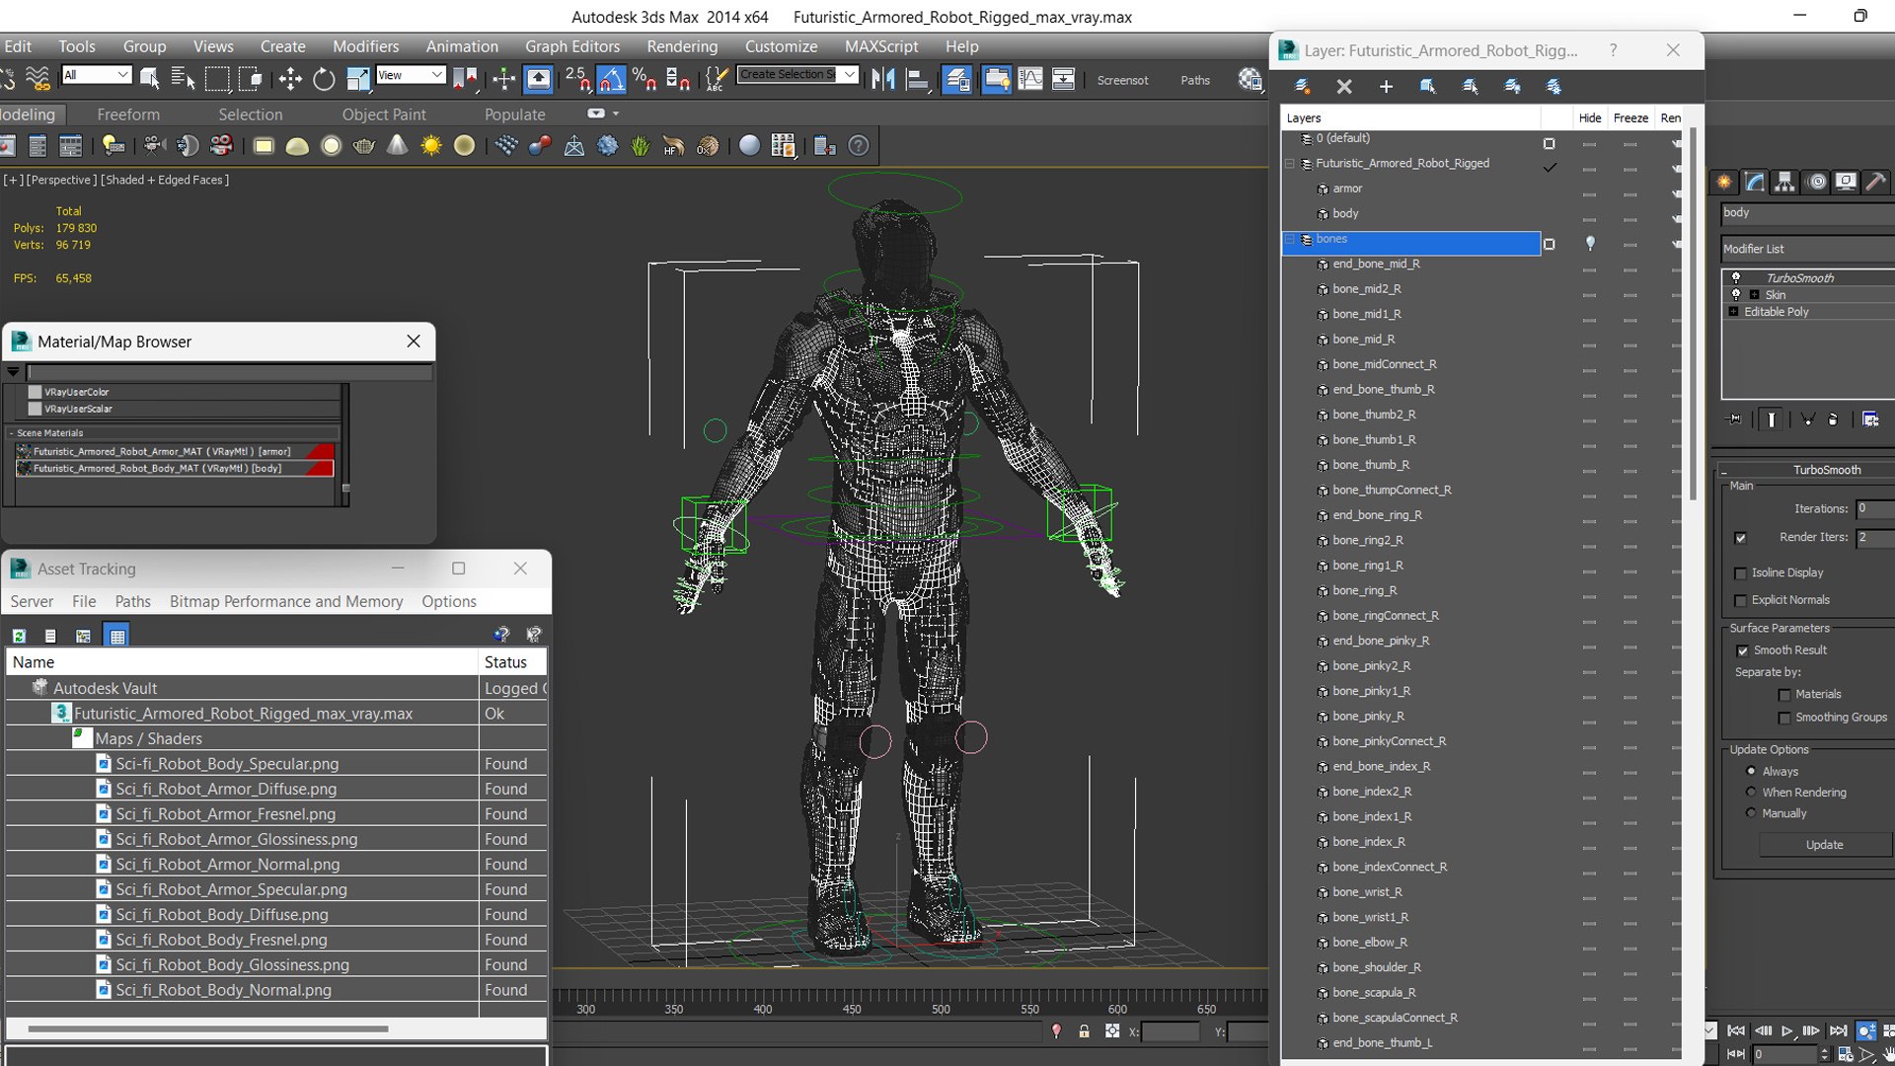Viewport: 1895px width, 1066px height.
Task: Open the View coordinate system dropdown
Action: [x=411, y=75]
